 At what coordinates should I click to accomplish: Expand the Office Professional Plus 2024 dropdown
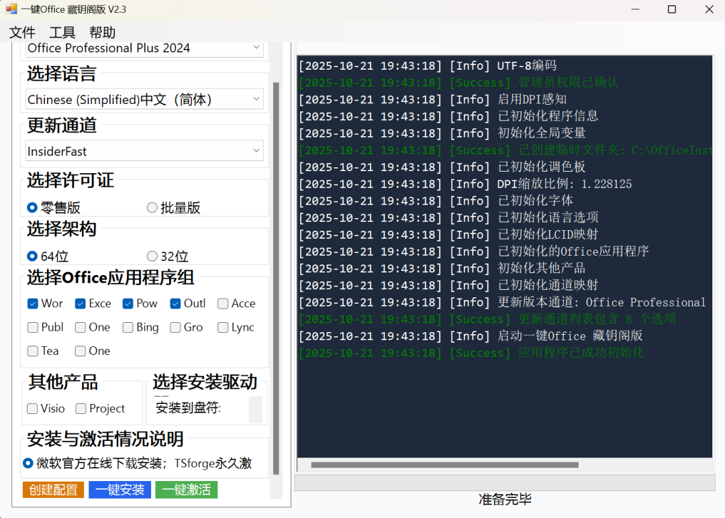144,48
